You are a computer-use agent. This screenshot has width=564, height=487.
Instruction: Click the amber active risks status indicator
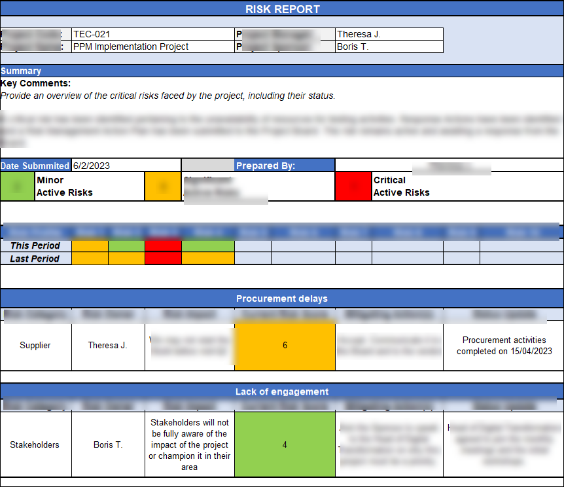click(x=163, y=186)
